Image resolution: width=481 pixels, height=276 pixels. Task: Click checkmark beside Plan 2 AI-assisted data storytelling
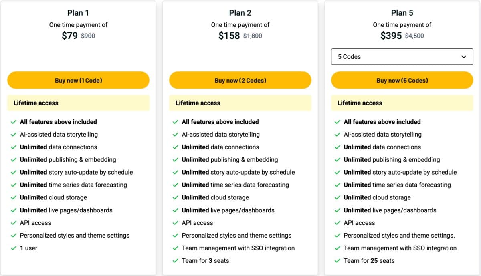(x=176, y=135)
